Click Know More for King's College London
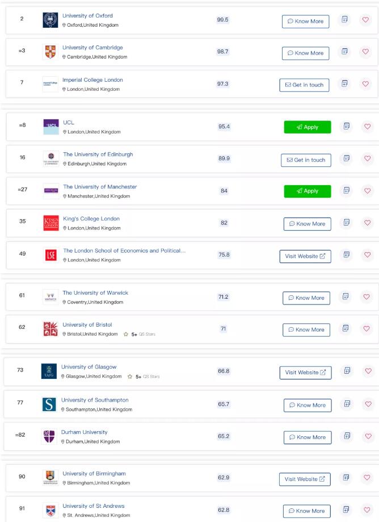The image size is (379, 522). (306, 224)
